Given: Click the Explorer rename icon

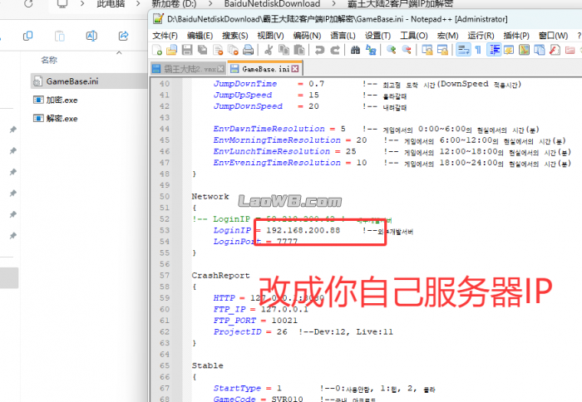Looking at the screenshot, I should pyautogui.click(x=91, y=36).
